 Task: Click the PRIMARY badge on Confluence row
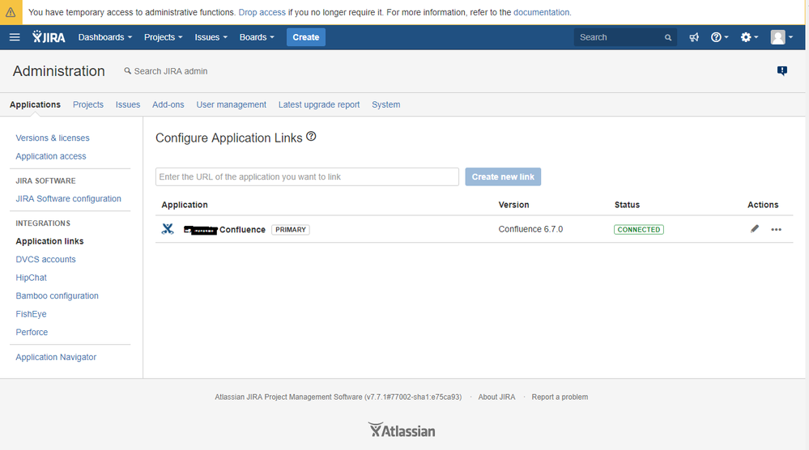(291, 229)
